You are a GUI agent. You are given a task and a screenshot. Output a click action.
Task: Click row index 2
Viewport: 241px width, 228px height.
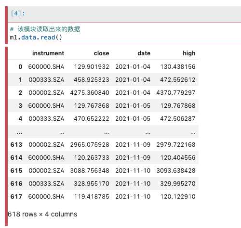pyautogui.click(x=20, y=93)
